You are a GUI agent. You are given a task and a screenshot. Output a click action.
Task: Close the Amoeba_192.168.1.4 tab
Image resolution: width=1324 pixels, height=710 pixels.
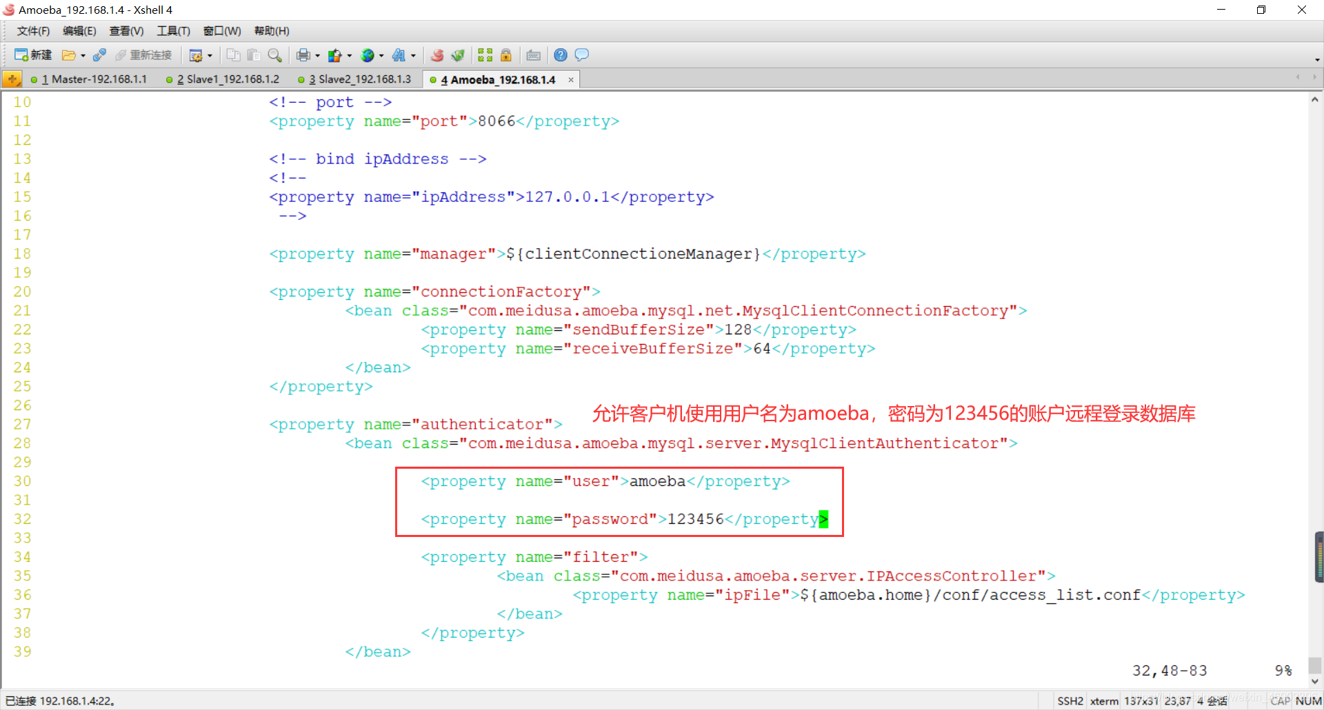[571, 80]
